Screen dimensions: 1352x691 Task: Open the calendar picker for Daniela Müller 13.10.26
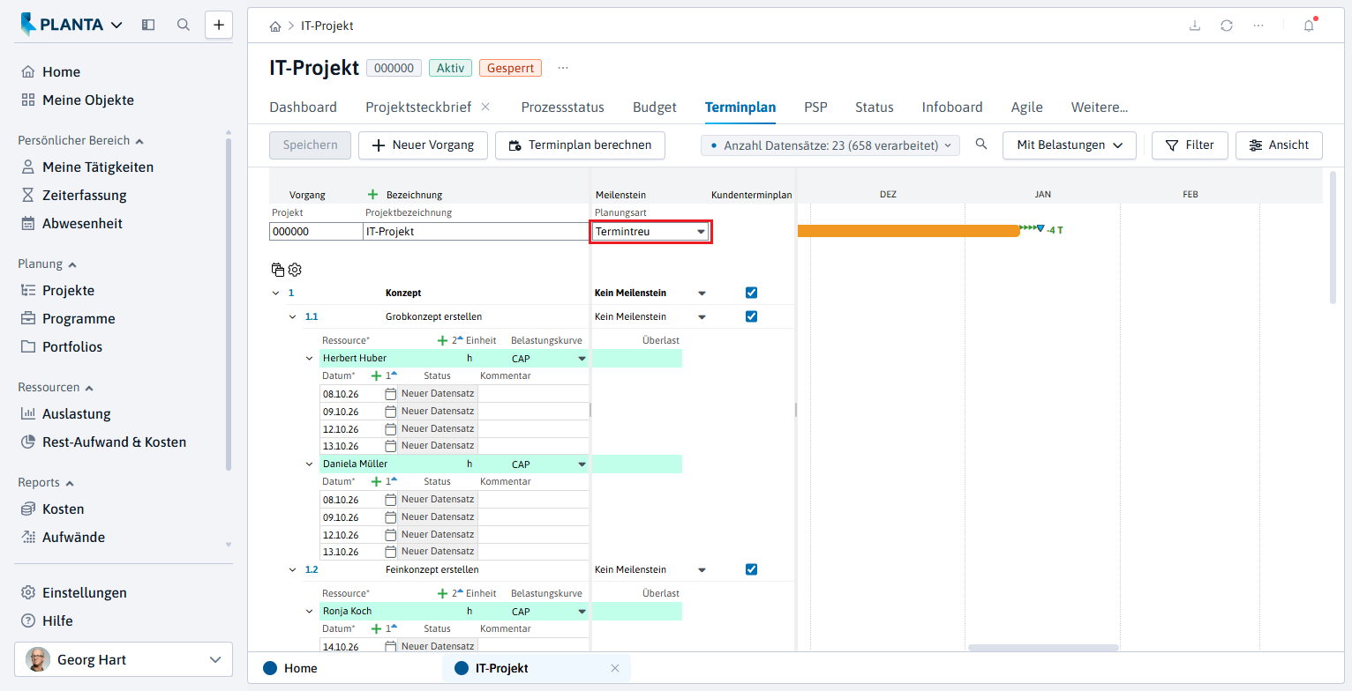click(391, 552)
